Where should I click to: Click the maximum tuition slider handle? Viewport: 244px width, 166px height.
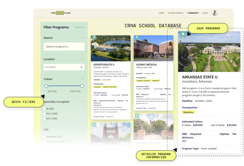pos(82,86)
